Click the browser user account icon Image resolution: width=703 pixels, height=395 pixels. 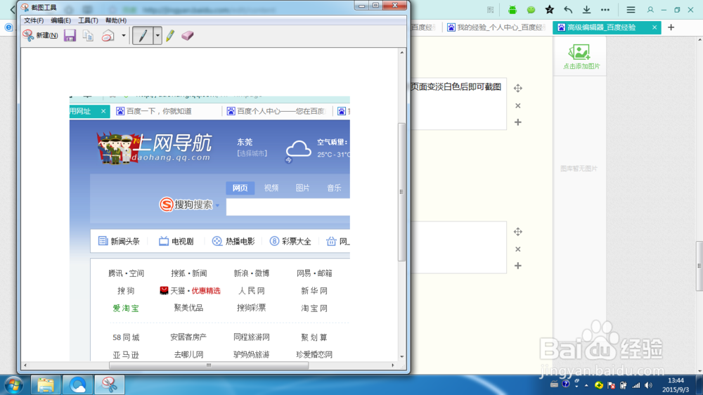tap(650, 9)
